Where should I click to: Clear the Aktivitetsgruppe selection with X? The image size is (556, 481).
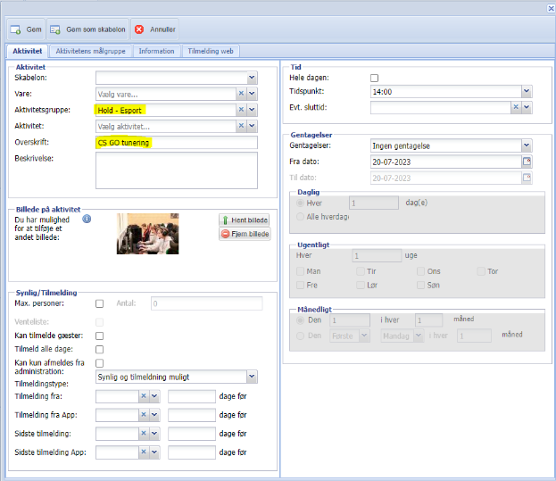(241, 110)
